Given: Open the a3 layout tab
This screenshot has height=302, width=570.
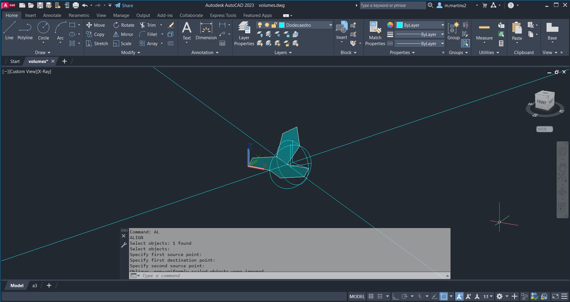Looking at the screenshot, I should (35, 286).
